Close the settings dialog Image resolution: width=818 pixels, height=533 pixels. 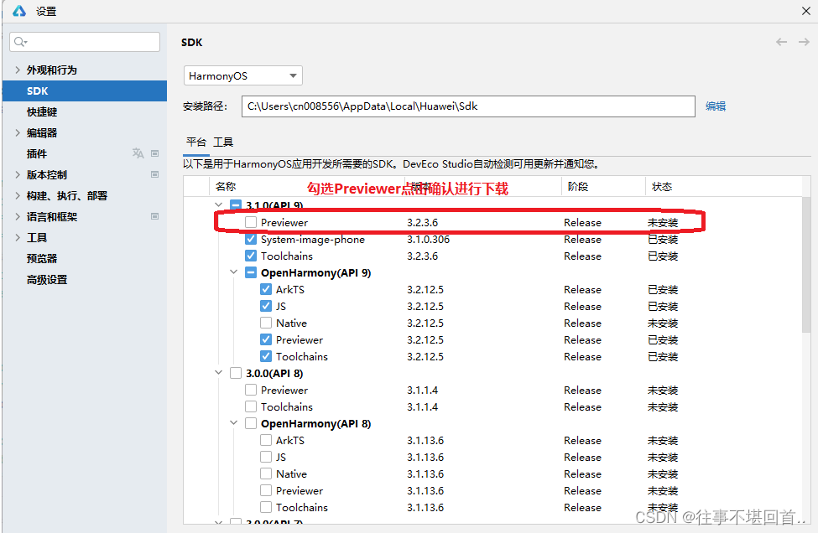tap(806, 11)
